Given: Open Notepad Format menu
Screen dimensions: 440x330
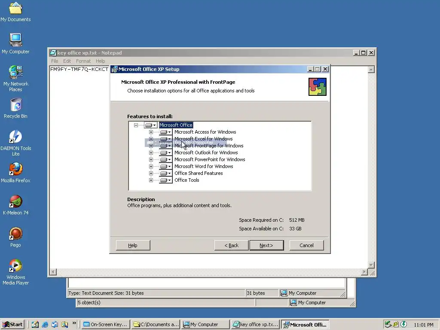Looking at the screenshot, I should (x=83, y=61).
